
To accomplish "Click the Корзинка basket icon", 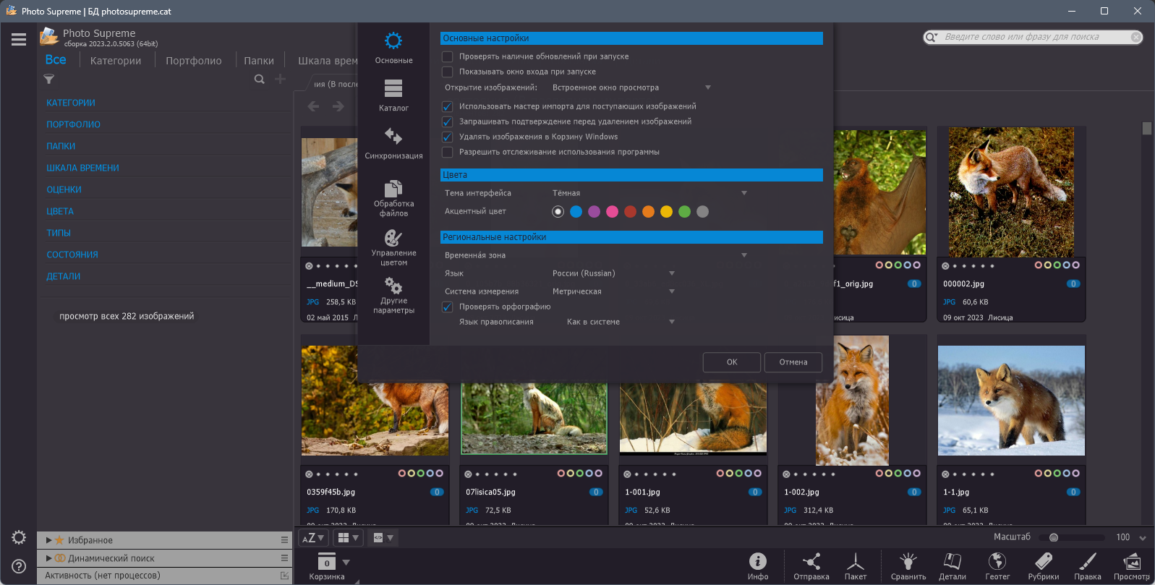I will (327, 566).
